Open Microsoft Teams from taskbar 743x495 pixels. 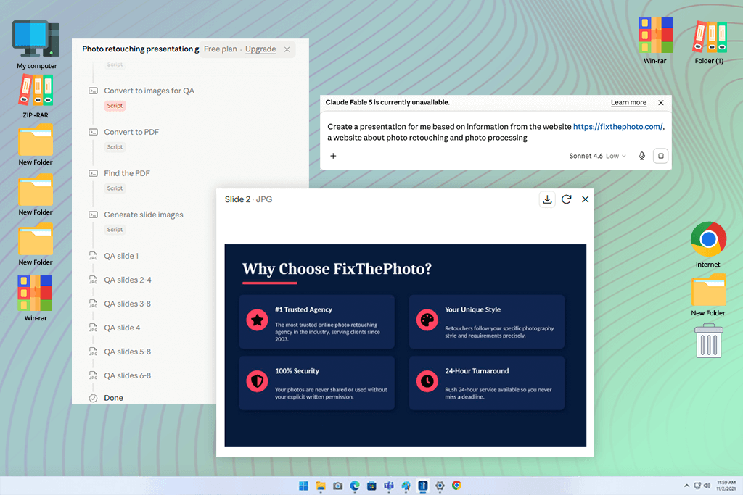tap(389, 486)
